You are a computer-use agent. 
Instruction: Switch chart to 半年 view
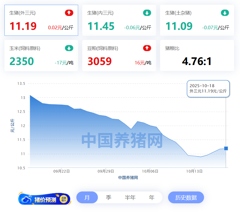tap(130, 198)
